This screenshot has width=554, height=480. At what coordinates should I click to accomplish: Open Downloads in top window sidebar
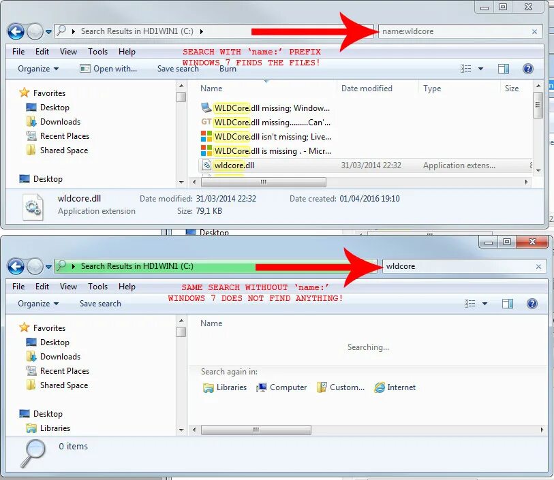coord(53,122)
